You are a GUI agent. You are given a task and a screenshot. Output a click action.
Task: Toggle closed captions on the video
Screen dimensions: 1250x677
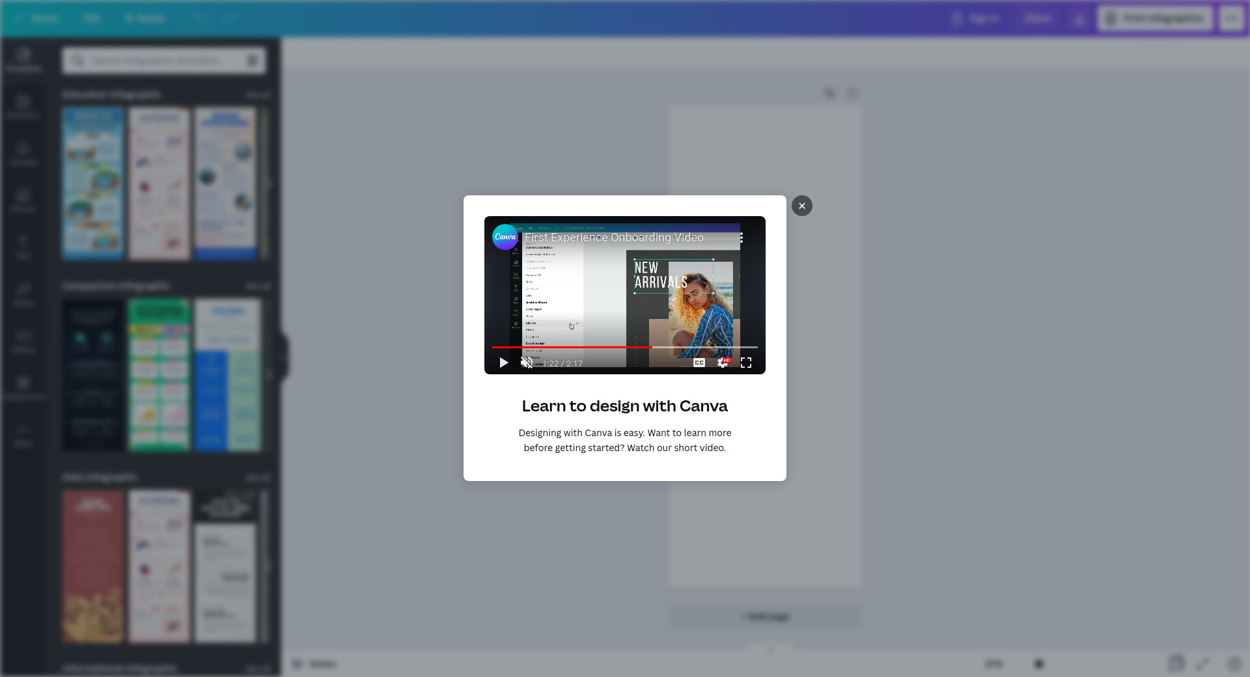tap(699, 363)
